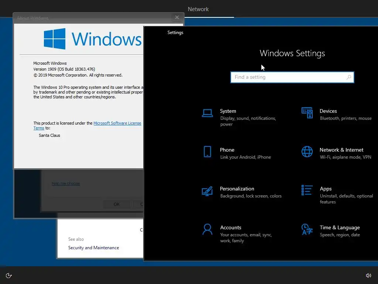Open Microsoft Software License Terms link
Image resolution: width=378 pixels, height=284 pixels.
(117, 123)
